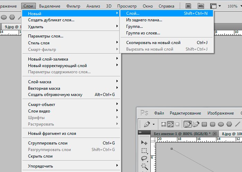
Task: Launch Adobe Bridge with the Br icon
Action: [x=189, y=6]
